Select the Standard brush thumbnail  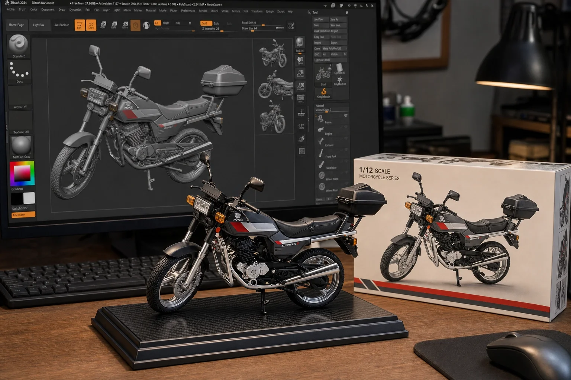(19, 46)
